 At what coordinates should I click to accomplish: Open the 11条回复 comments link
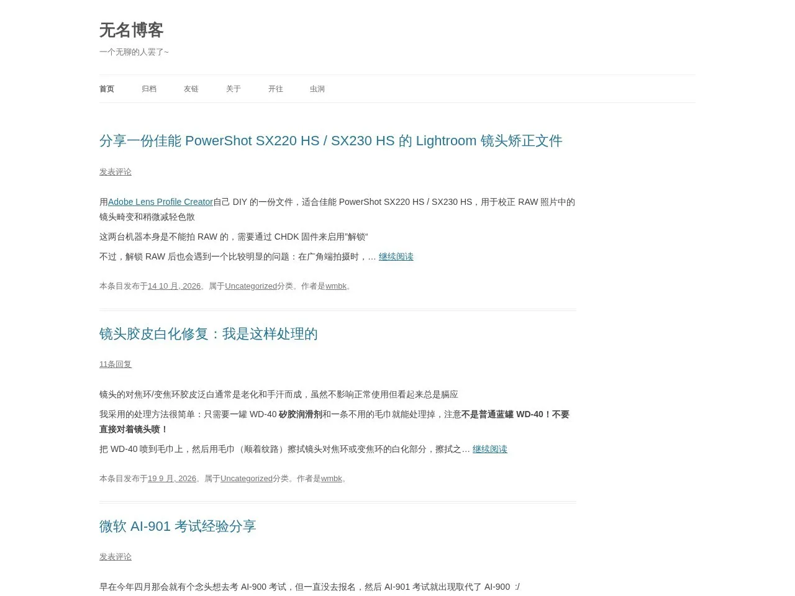(116, 364)
